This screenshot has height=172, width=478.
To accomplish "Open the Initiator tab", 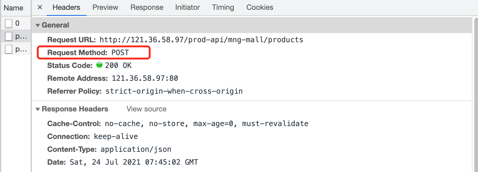I will point(187,7).
